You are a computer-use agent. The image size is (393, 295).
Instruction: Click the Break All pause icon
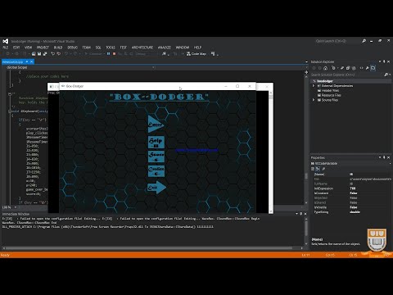(108, 54)
